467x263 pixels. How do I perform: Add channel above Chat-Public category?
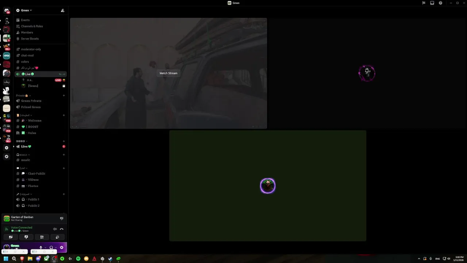pyautogui.click(x=64, y=168)
